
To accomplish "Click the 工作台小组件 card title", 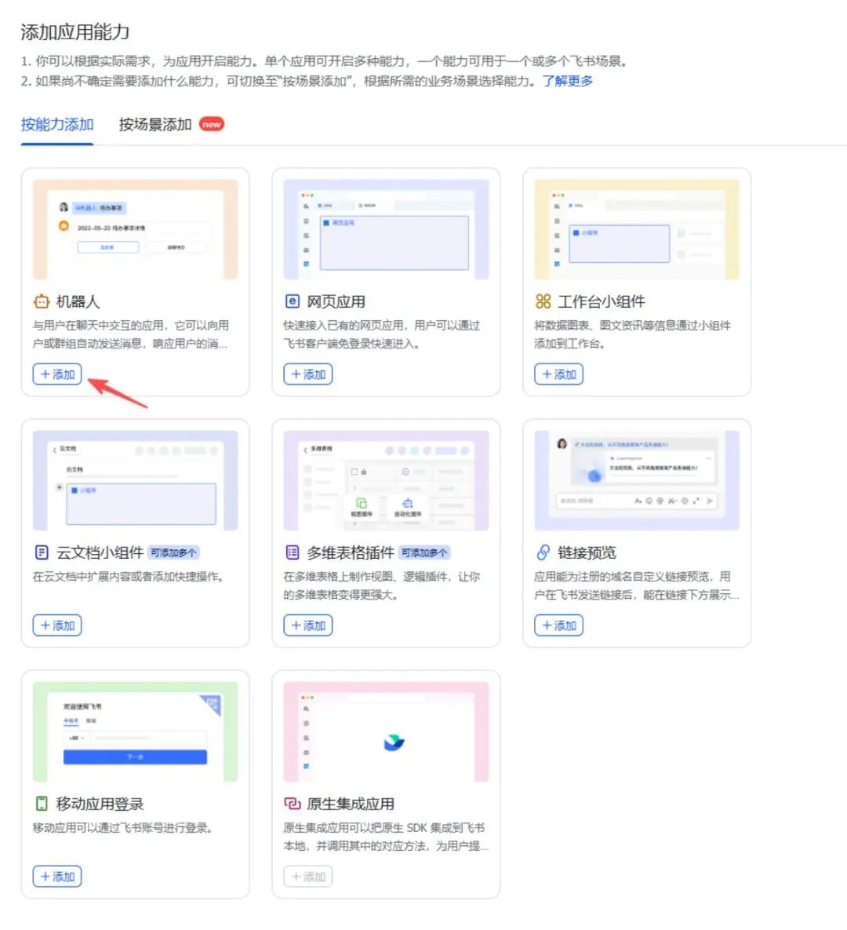I will tap(601, 301).
